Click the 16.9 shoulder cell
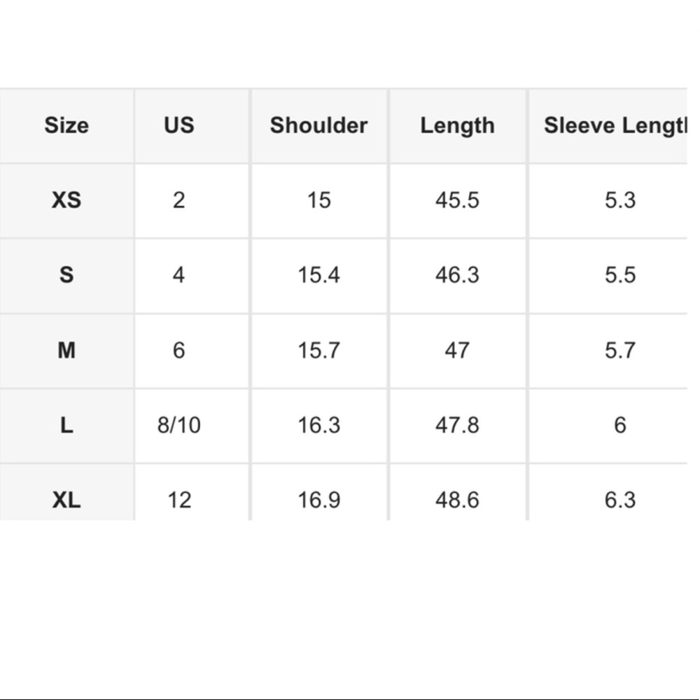This screenshot has width=700, height=700. (x=318, y=500)
